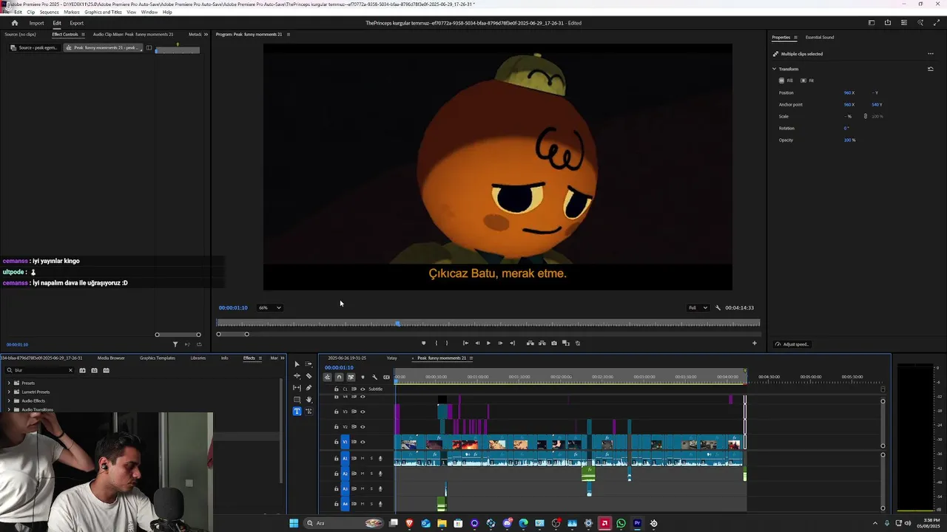The height and width of the screenshot is (532, 947).
Task: Click the timeline captions track options icon
Action: tap(386, 377)
